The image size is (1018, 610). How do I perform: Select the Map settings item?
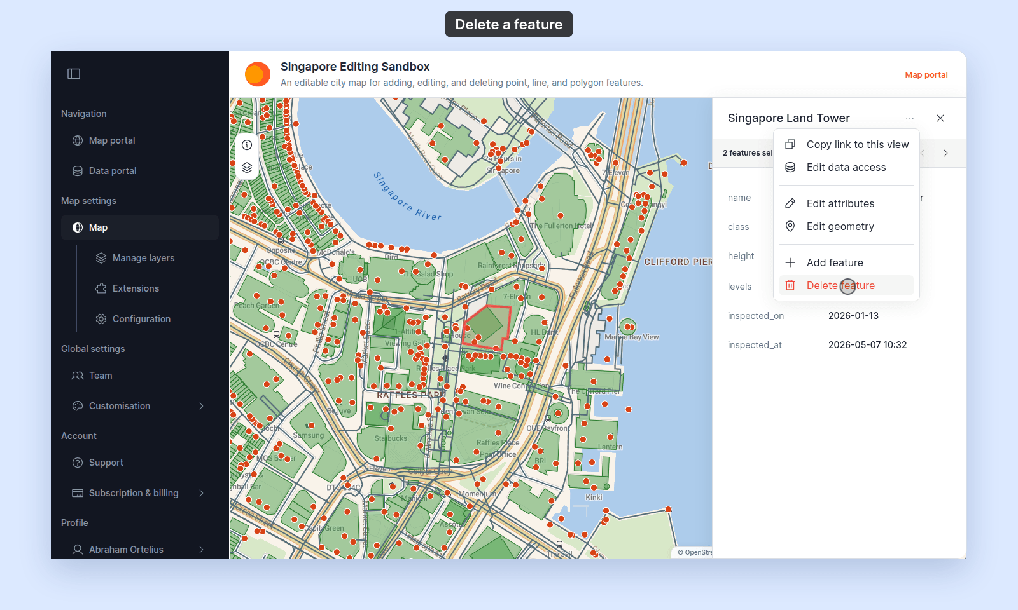(x=140, y=227)
